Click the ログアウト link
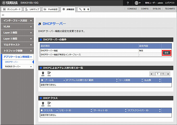This screenshot has width=177, height=125. pyautogui.click(x=170, y=3)
